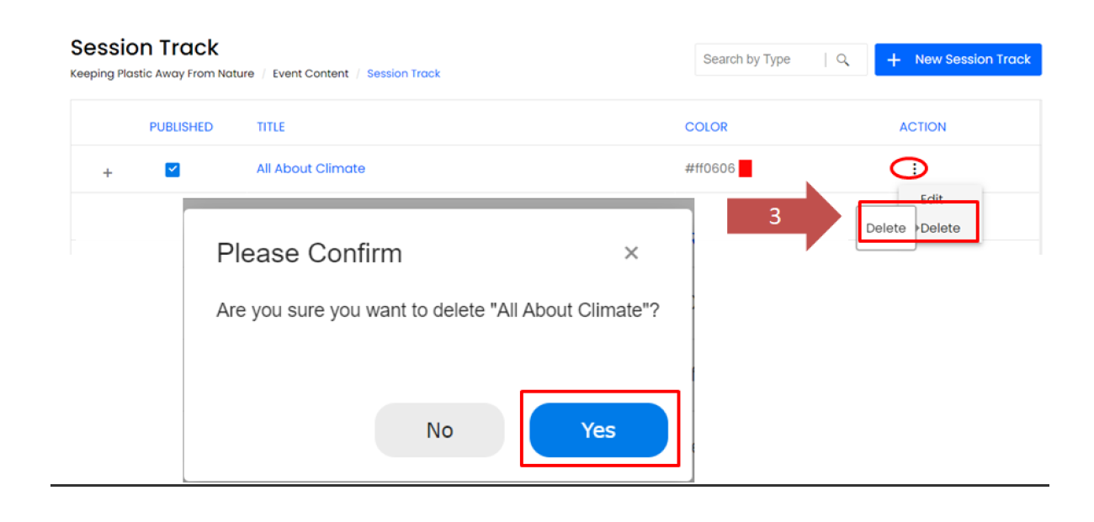Uncheck the Published checkbox
The height and width of the screenshot is (522, 1094).
pos(173,170)
